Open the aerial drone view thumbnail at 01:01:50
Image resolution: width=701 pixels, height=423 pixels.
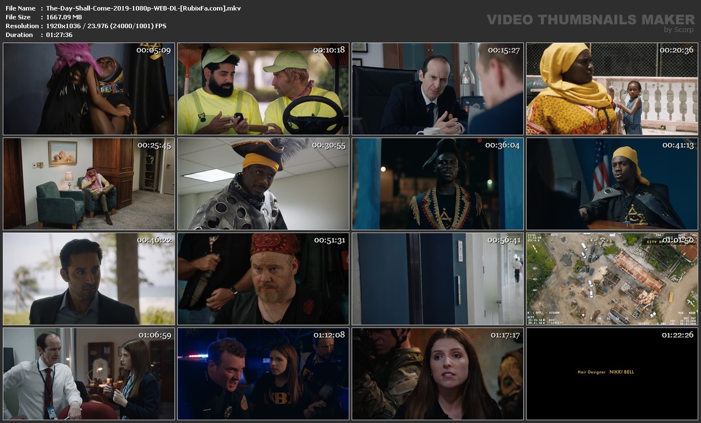click(x=612, y=279)
